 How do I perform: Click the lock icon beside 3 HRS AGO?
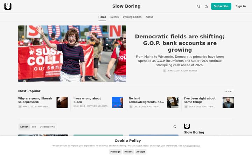pos(164,70)
